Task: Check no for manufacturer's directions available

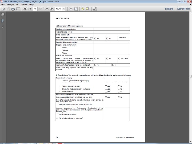Action: tap(113, 65)
